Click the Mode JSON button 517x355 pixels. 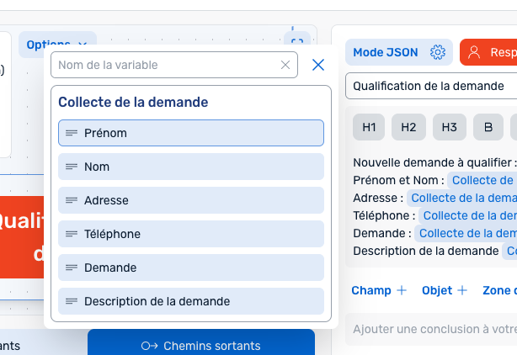[386, 52]
